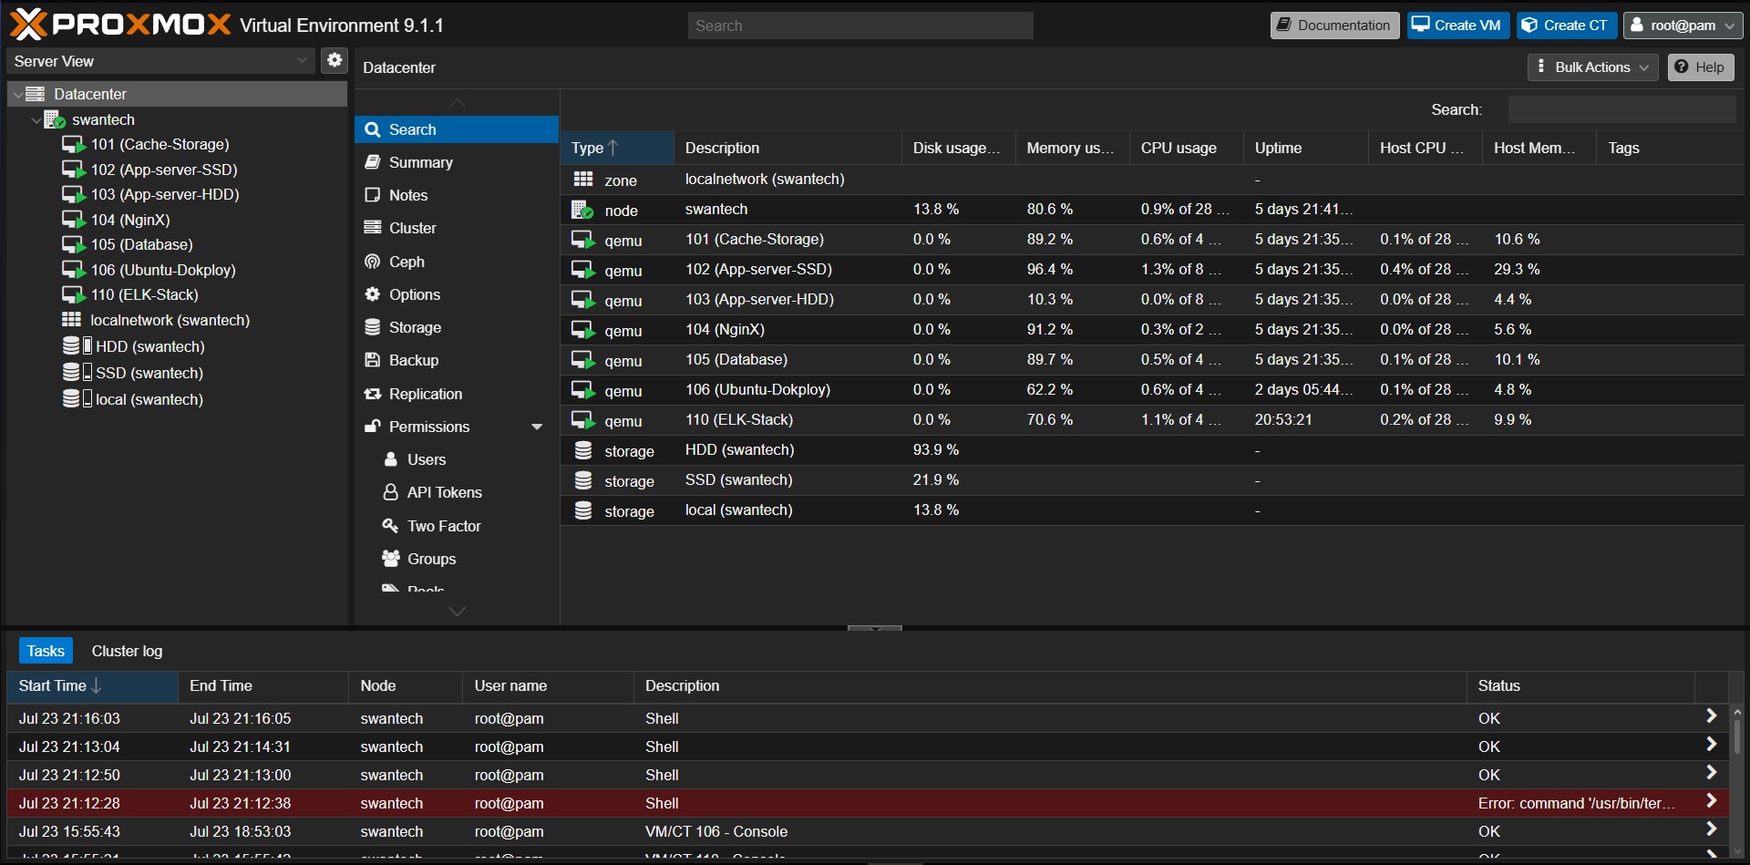
Task: Sort by the Memory usage column header
Action: tap(1072, 148)
